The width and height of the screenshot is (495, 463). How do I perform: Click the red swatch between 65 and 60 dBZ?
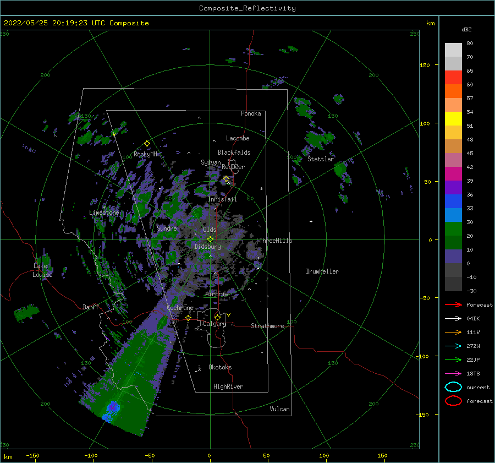click(x=453, y=78)
